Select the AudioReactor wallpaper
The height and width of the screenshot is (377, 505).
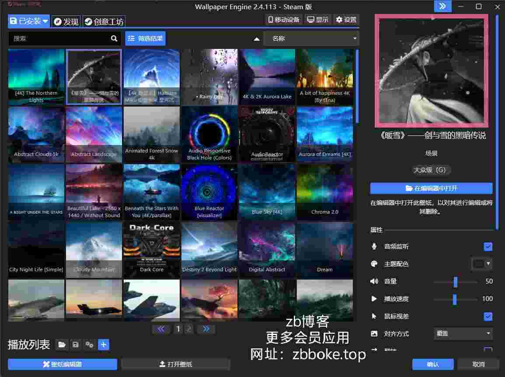coord(267,135)
